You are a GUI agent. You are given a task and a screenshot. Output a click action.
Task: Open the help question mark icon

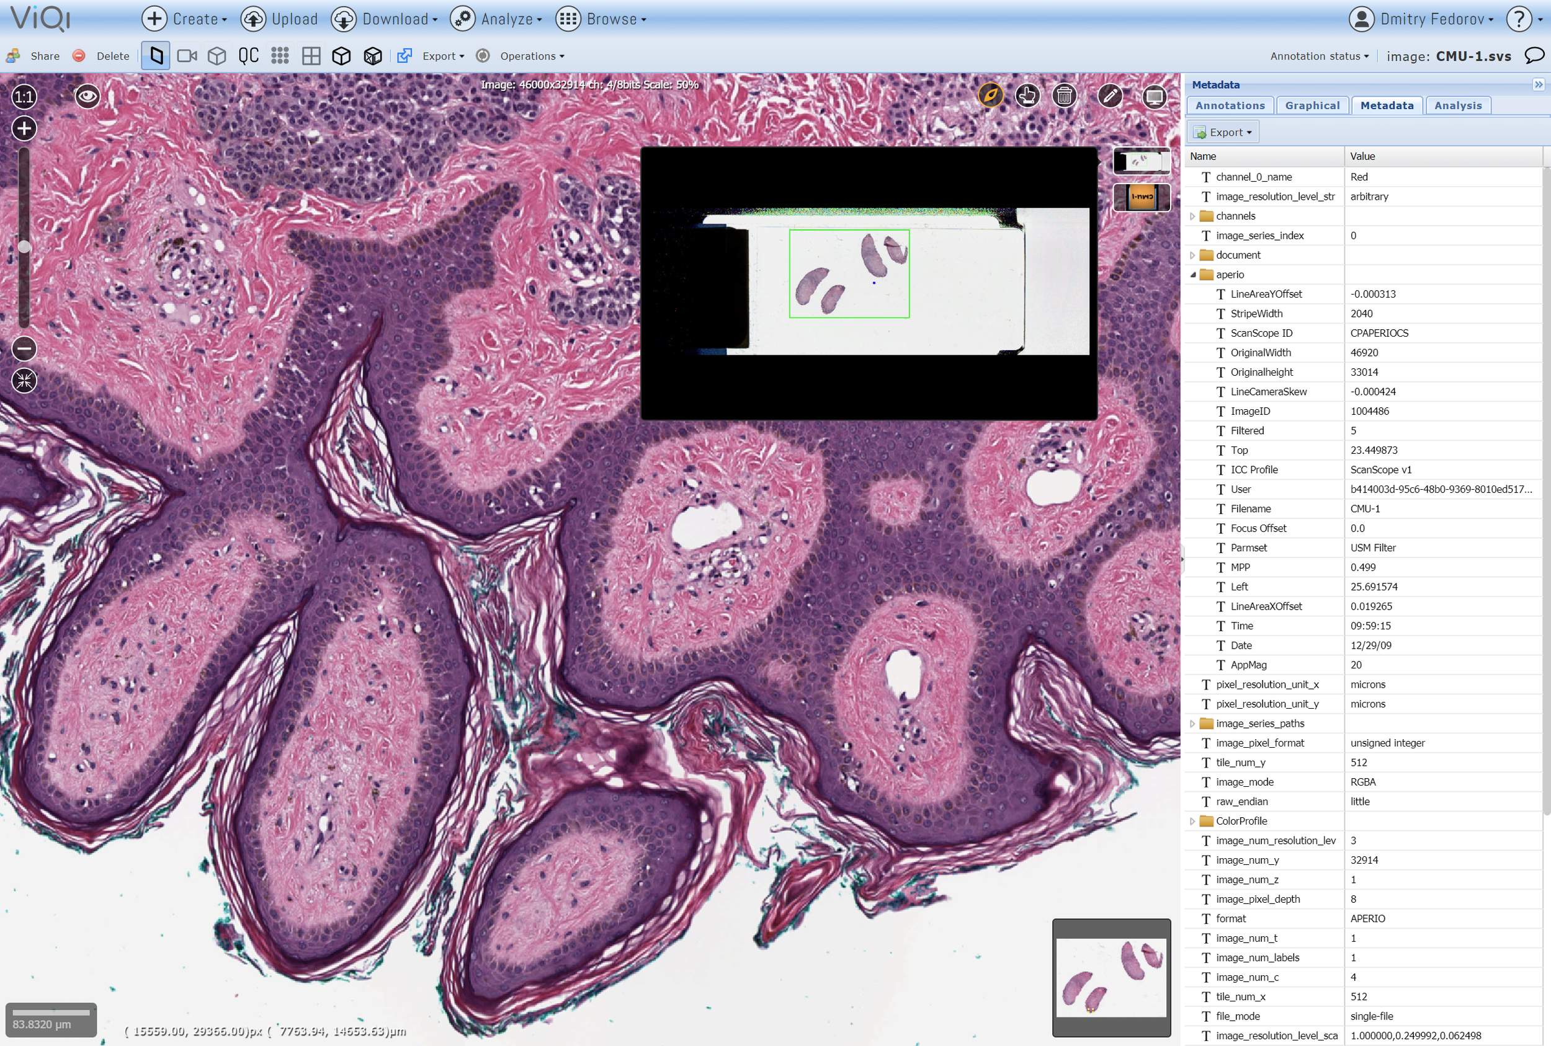pos(1519,19)
